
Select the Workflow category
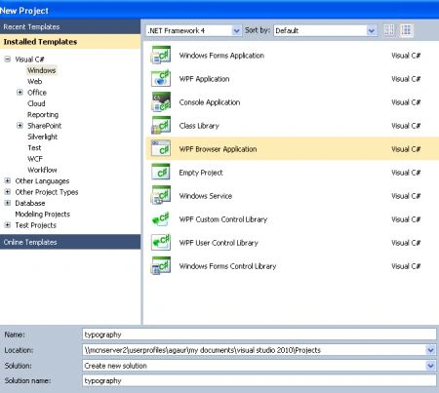pos(42,170)
